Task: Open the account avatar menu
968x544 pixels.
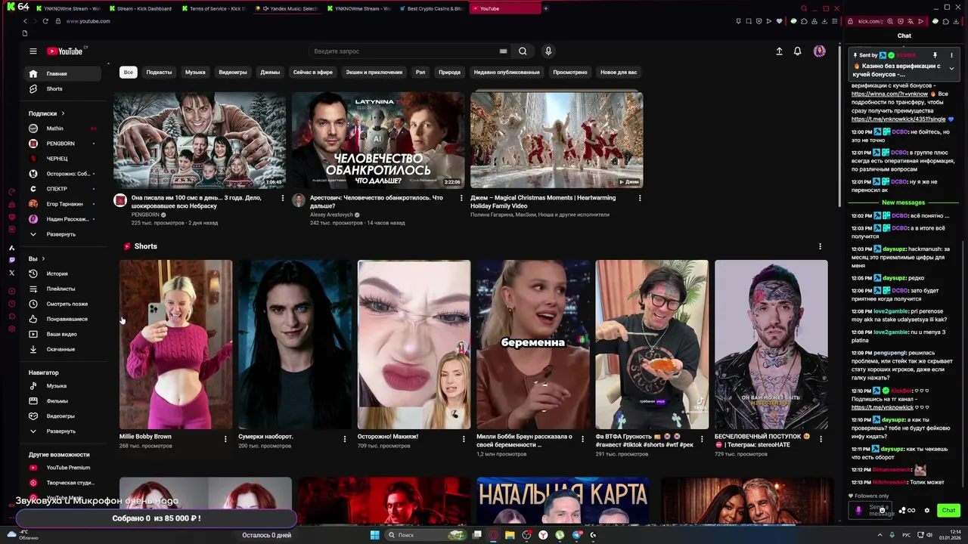Action: click(x=819, y=51)
